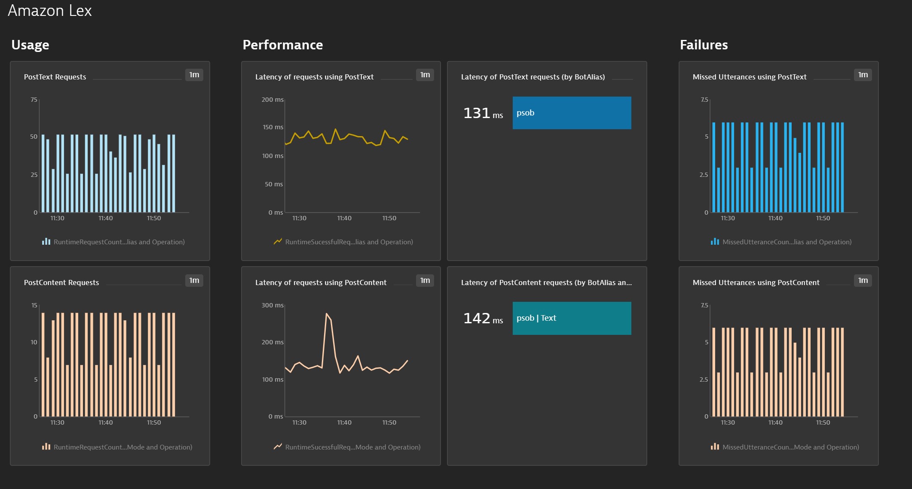Click 1m badge on Latency of requests using PostContent
The height and width of the screenshot is (489, 912).
(x=425, y=280)
